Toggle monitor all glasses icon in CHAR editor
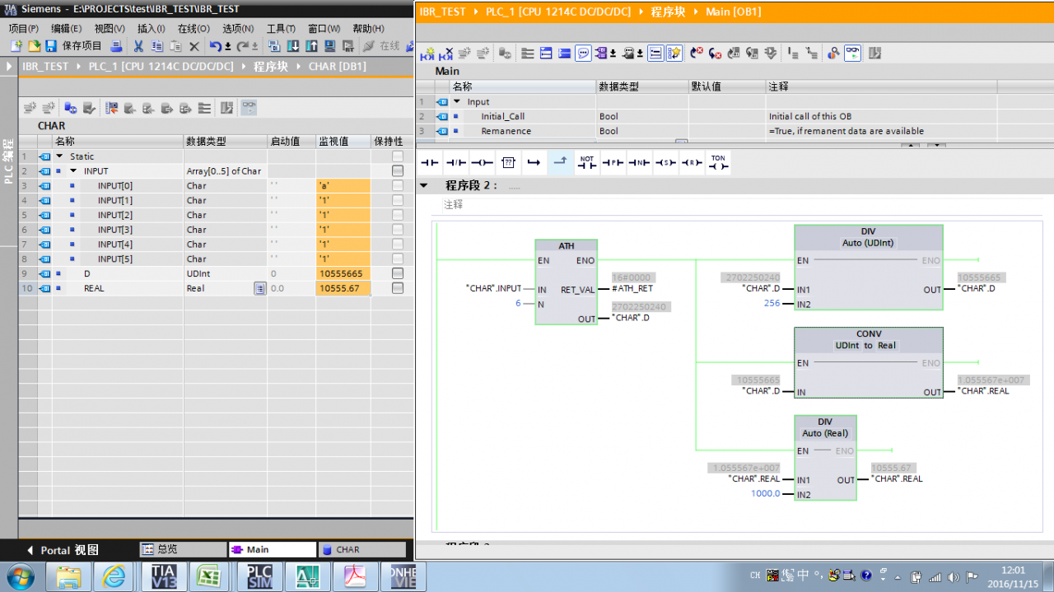The width and height of the screenshot is (1054, 592). pyautogui.click(x=248, y=107)
